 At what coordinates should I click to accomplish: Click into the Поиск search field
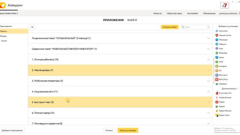195,27
